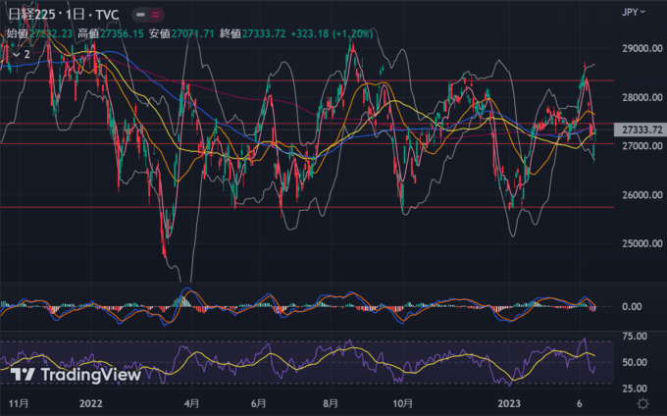The image size is (667, 416).
Task: Click the 11月 time axis marker
Action: 18,403
